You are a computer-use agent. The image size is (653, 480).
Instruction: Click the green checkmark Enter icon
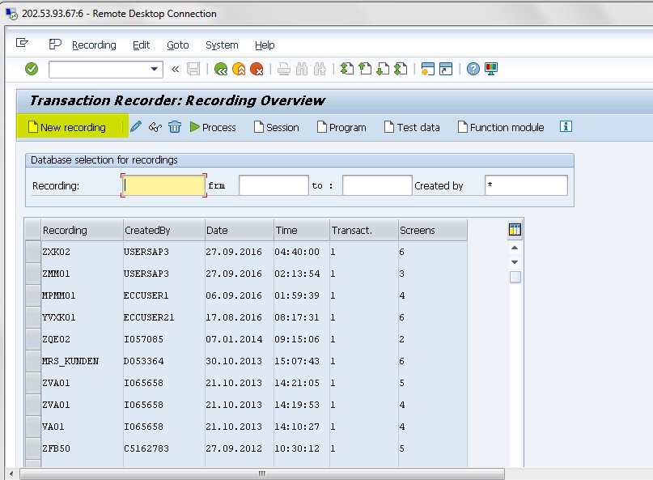pos(31,69)
